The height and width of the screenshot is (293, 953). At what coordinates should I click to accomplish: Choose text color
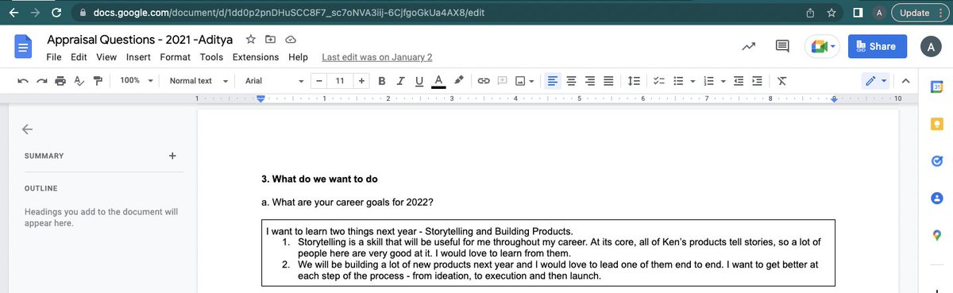coord(438,80)
